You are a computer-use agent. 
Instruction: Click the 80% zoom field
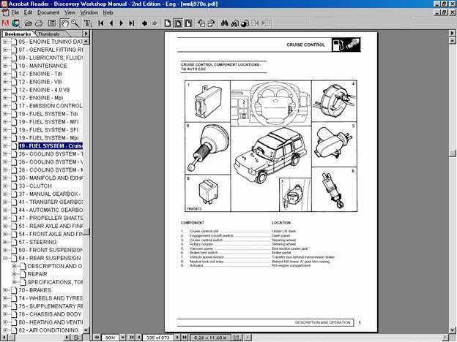tap(110, 338)
